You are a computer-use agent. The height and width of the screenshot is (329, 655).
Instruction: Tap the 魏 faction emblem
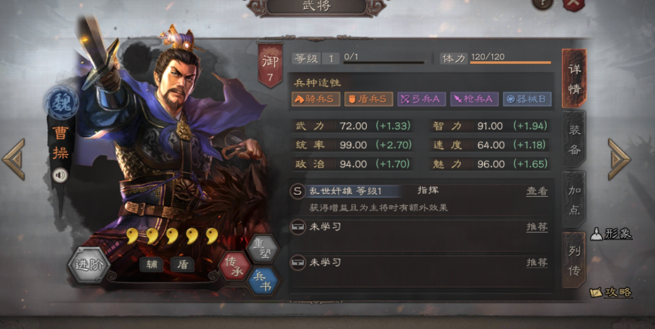(x=62, y=103)
